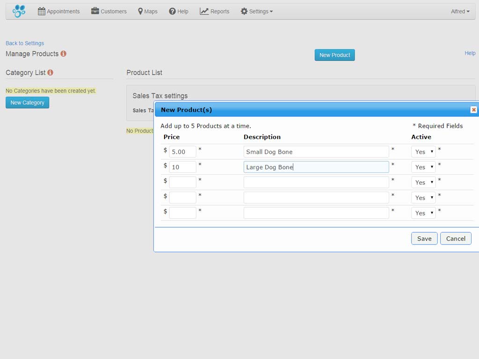
Task: Follow the Back to Settings link
Action: pyautogui.click(x=24, y=43)
